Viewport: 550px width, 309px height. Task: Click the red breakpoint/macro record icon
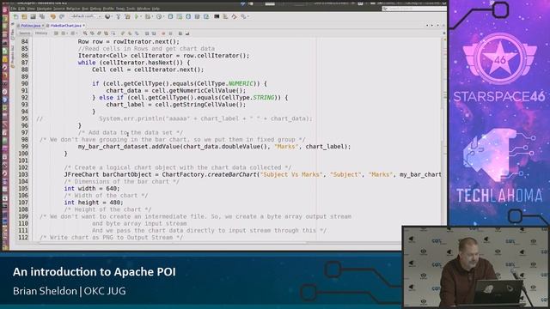(x=163, y=33)
